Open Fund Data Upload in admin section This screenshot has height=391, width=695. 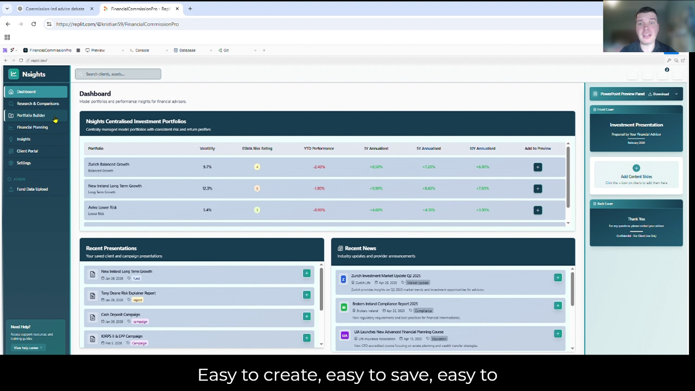[x=32, y=189]
